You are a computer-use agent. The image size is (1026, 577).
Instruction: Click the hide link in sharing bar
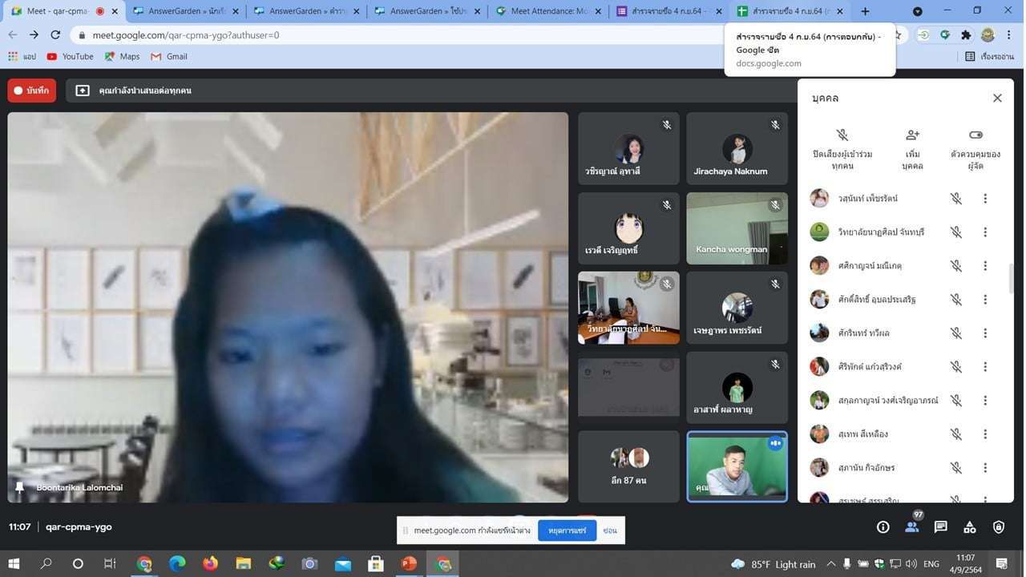(610, 531)
